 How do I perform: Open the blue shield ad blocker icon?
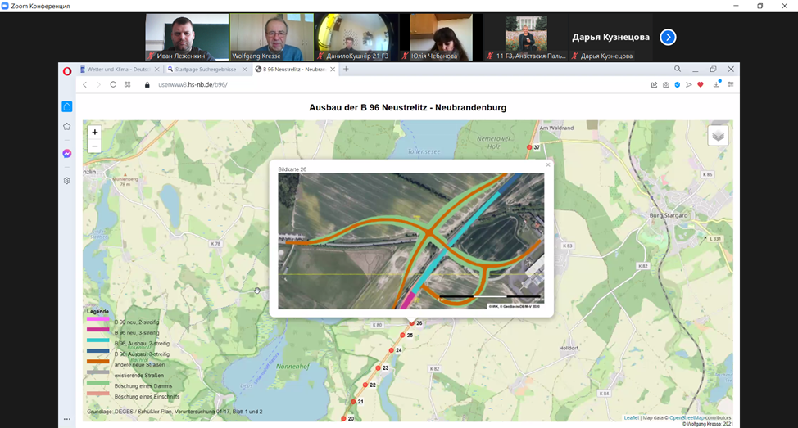point(678,85)
